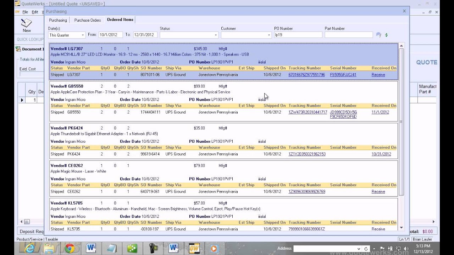454x255 pixels.
Task: Click tracking number 79999010666399061Z
Action: [306, 229]
